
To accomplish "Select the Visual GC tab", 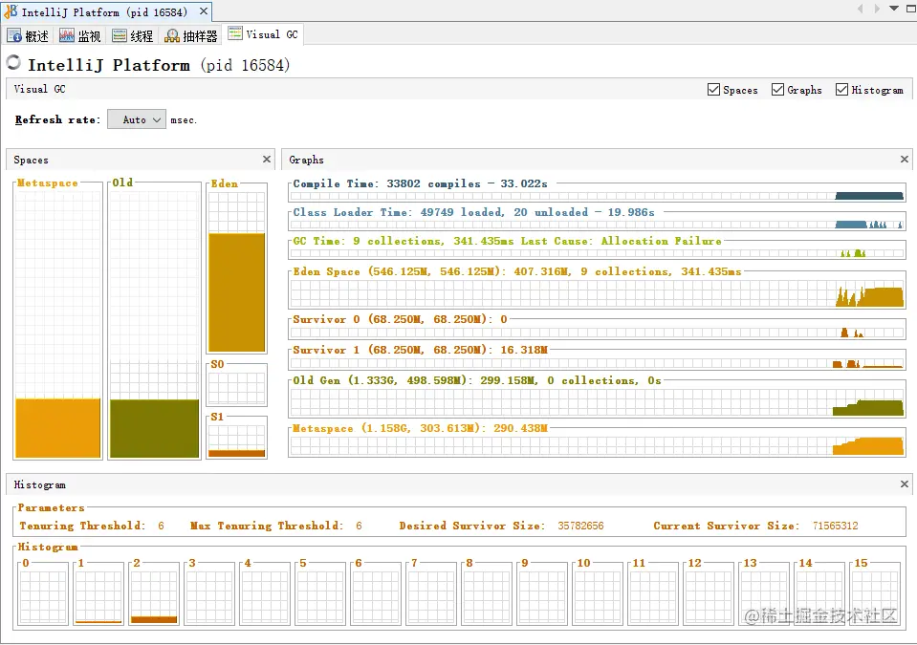I will pos(264,34).
